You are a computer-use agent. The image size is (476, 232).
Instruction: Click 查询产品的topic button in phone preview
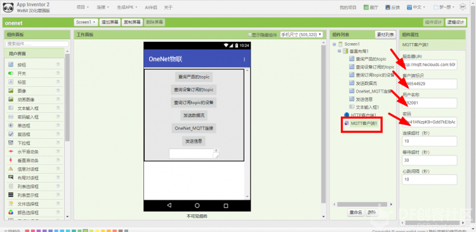pyautogui.click(x=194, y=77)
